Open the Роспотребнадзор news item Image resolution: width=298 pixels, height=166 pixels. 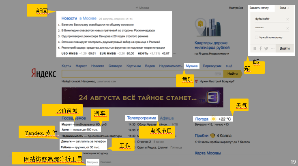(113, 48)
